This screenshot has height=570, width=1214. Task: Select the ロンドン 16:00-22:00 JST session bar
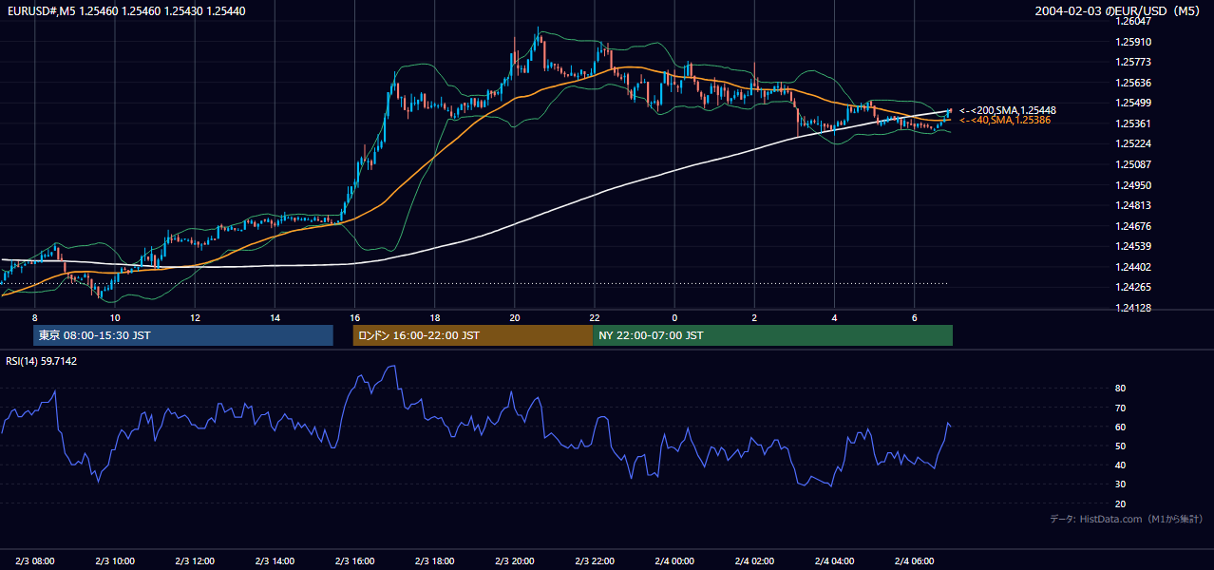pos(473,335)
